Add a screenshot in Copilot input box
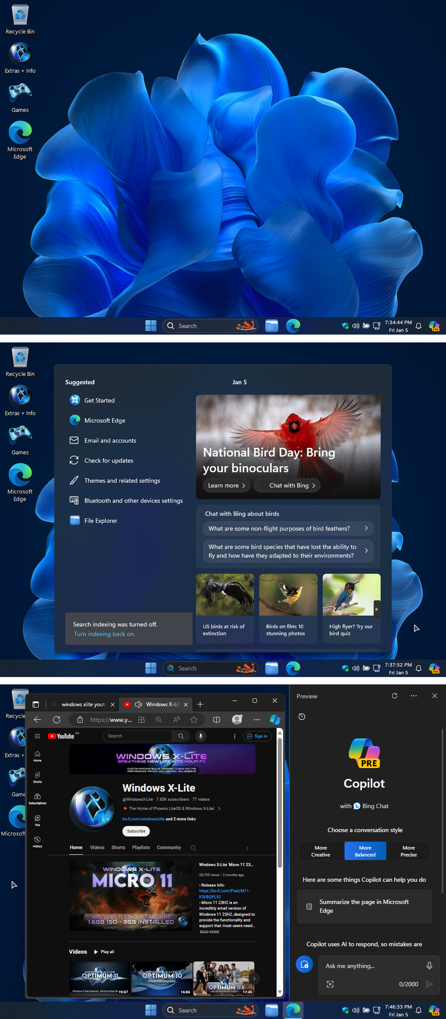Screen dimensions: 446x1019 [330, 984]
